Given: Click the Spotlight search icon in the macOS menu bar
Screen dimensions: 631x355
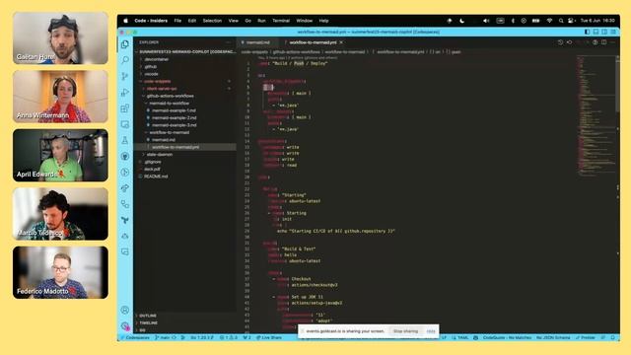Looking at the screenshot, I should click(561, 21).
